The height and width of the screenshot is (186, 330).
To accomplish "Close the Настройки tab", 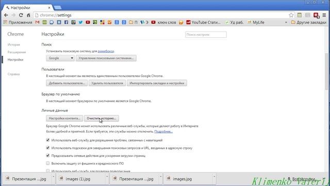I will [x=49, y=8].
